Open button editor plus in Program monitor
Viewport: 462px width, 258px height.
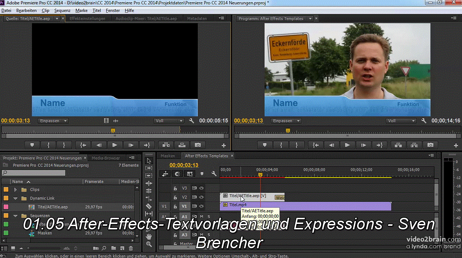456,145
